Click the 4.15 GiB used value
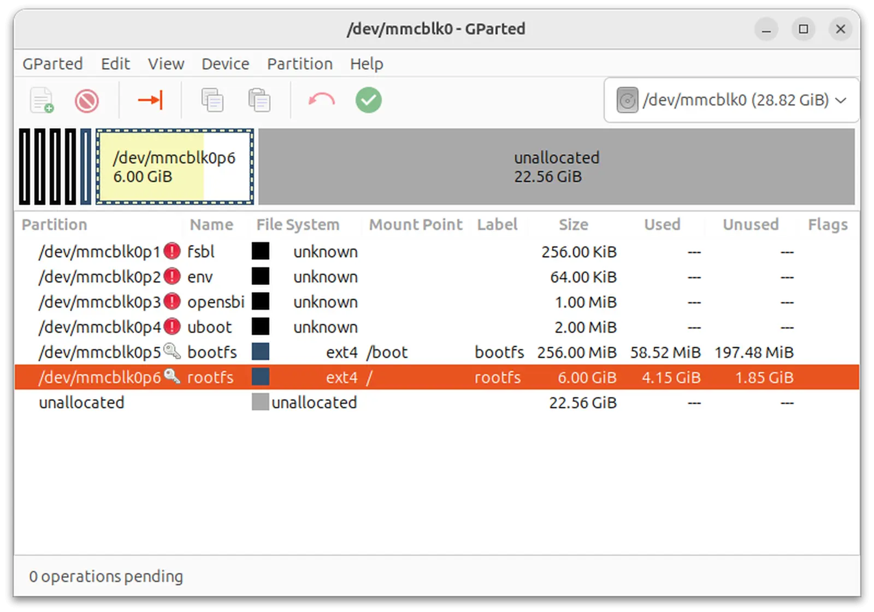Viewport: 874px width, 612px height. (671, 377)
